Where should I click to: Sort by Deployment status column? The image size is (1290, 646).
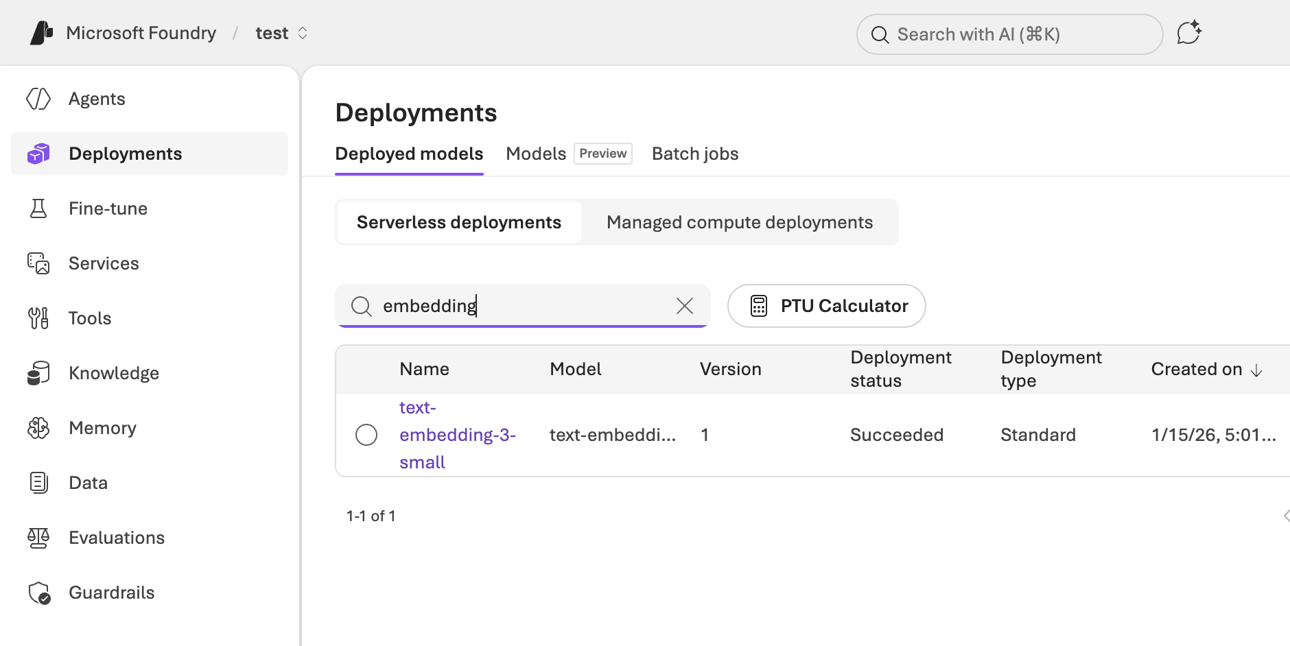[901, 369]
